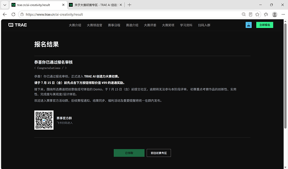Close the trae.cn/ai-creativity/result tab

(63, 5)
